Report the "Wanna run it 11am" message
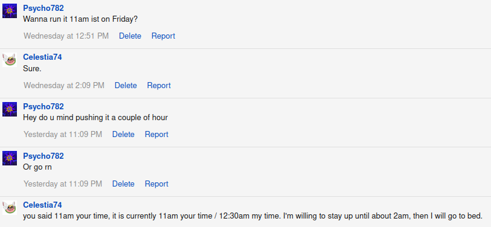The height and width of the screenshot is (227, 491). point(163,36)
